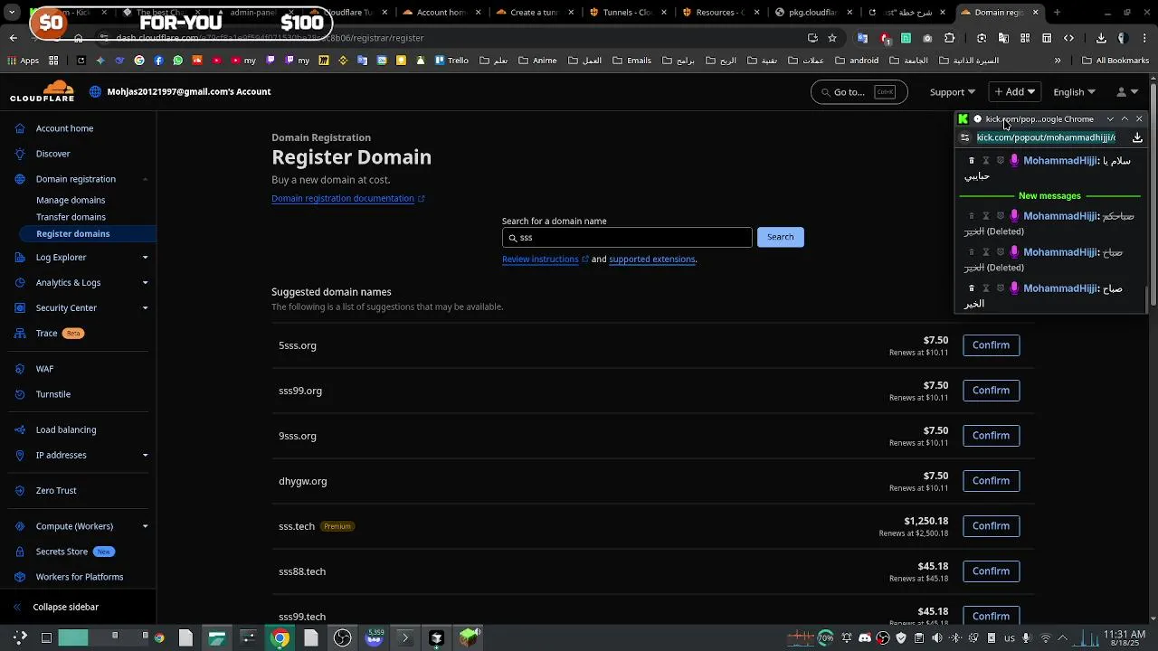This screenshot has width=1158, height=651.
Task: Click the Discover lightbulb icon
Action: [x=20, y=154]
